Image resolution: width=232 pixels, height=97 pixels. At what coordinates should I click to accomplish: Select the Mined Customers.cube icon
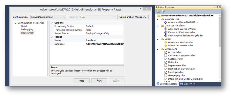tap(166, 46)
